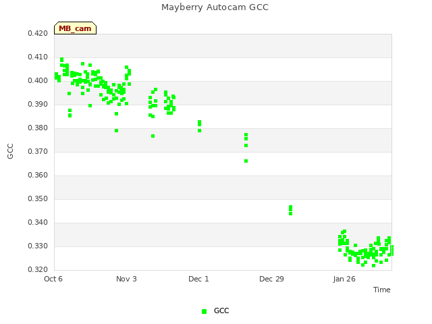Click the 0.360 y-axis tick label
The height and width of the screenshot is (324, 432).
[38, 175]
